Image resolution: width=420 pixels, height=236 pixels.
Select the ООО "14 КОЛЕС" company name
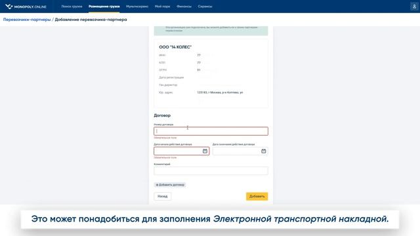tap(175, 47)
